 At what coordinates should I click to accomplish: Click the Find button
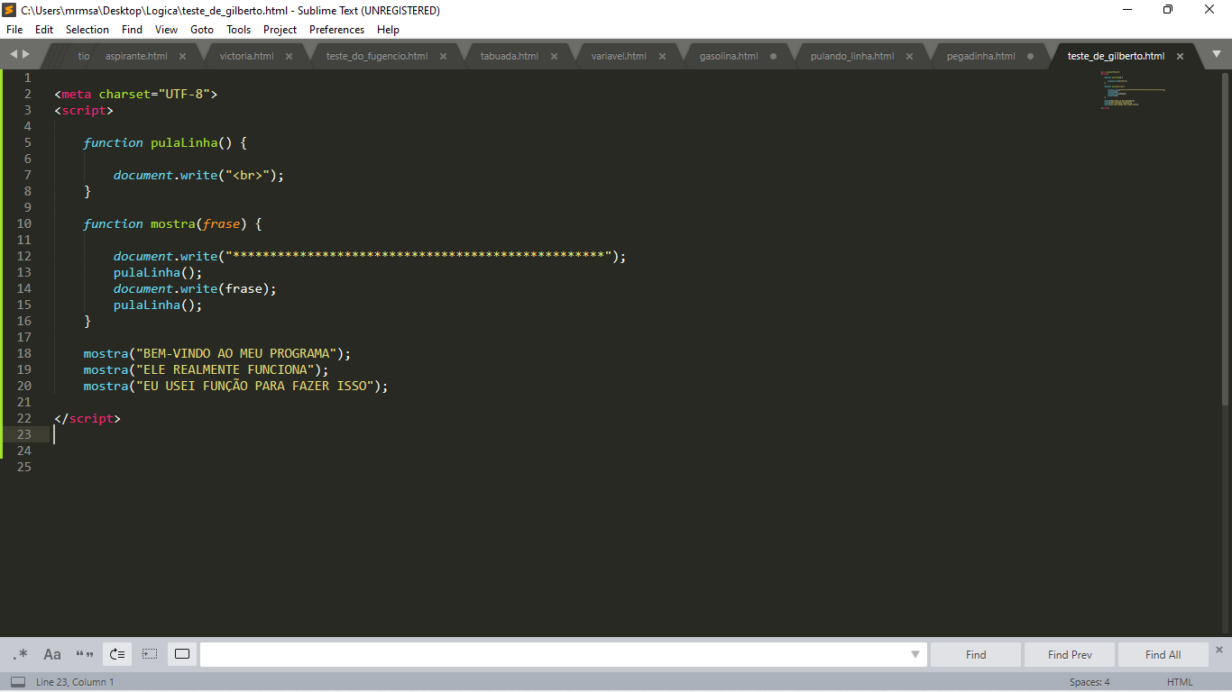pos(976,655)
